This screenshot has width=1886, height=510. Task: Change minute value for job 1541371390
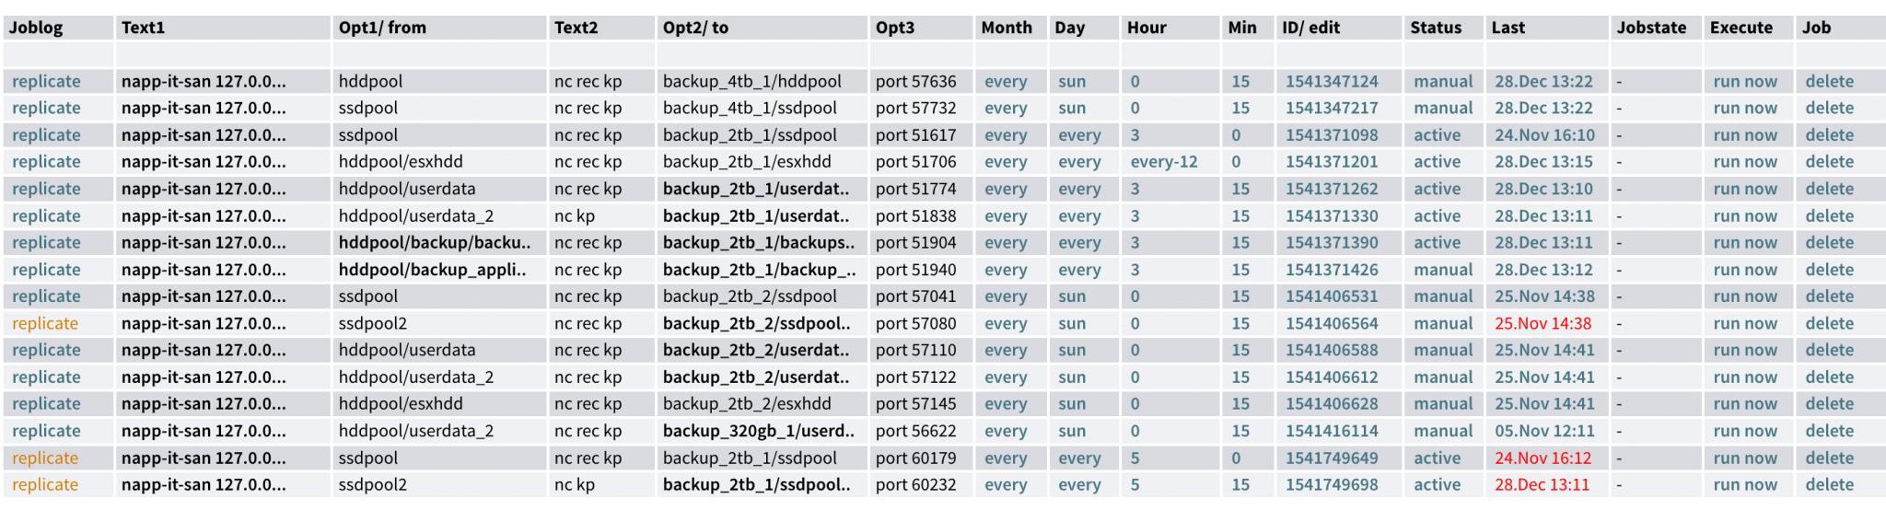pyautogui.click(x=1240, y=243)
